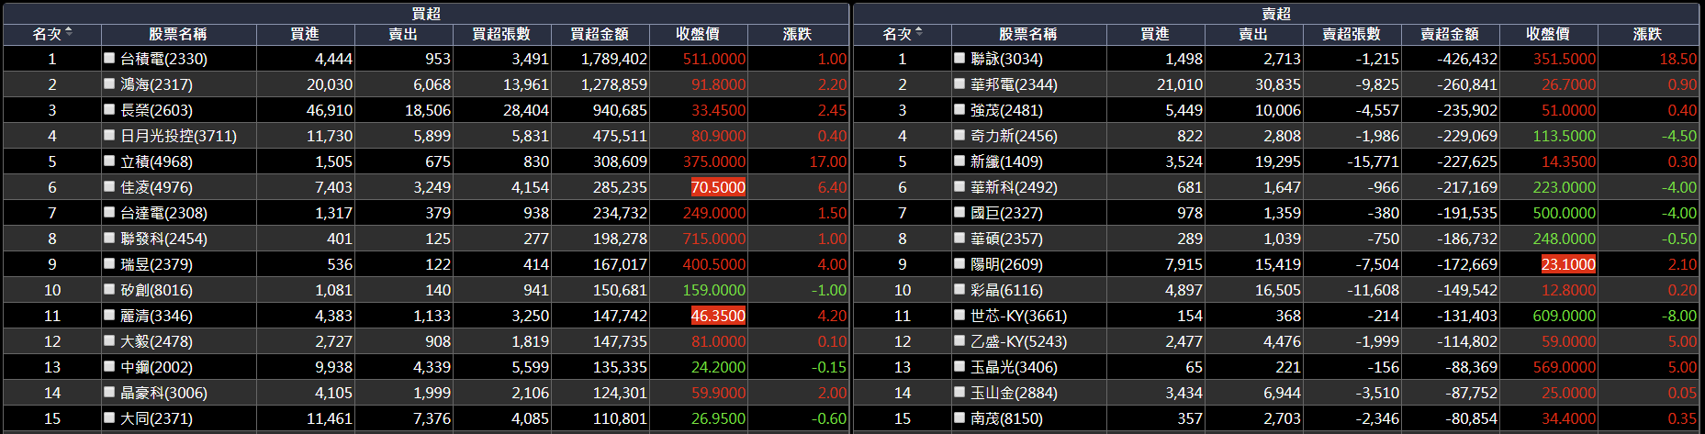Tick the checkbox for 大同(2371)
The height and width of the screenshot is (434, 1705).
point(109,417)
